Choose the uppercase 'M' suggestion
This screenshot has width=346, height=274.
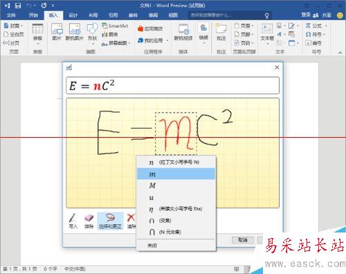click(176, 185)
